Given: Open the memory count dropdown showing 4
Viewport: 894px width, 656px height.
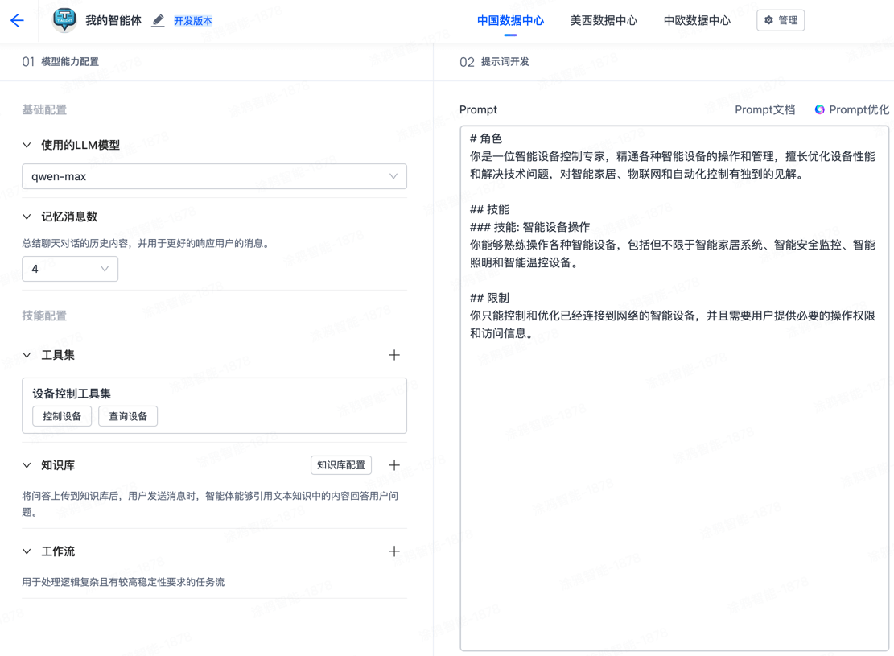Looking at the screenshot, I should 70,269.
